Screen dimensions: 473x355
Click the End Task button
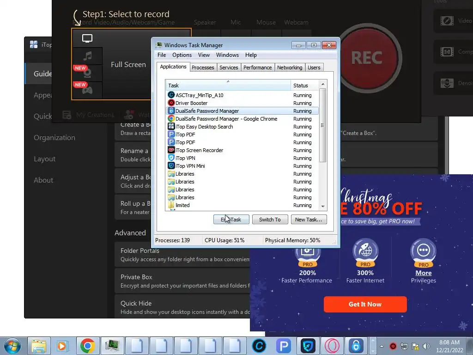(231, 220)
